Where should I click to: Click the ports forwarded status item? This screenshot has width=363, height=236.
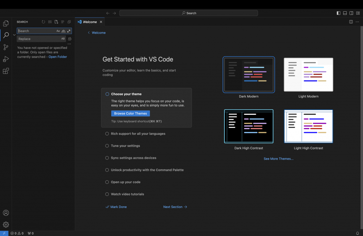30,233
